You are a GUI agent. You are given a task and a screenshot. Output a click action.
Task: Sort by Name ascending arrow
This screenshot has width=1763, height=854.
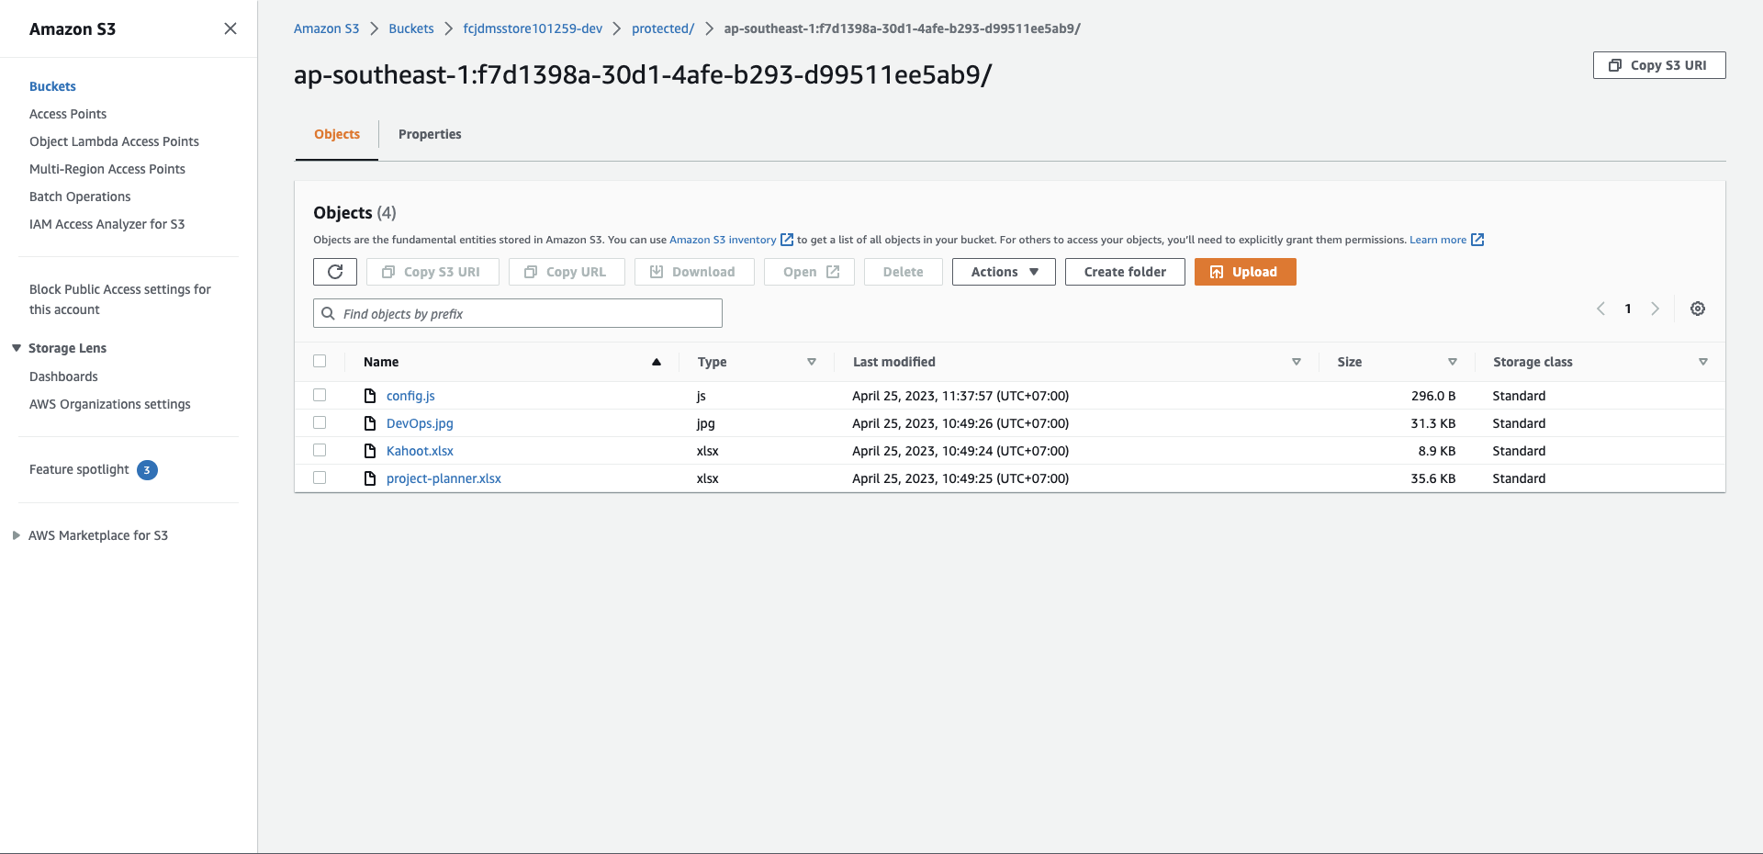coord(657,362)
